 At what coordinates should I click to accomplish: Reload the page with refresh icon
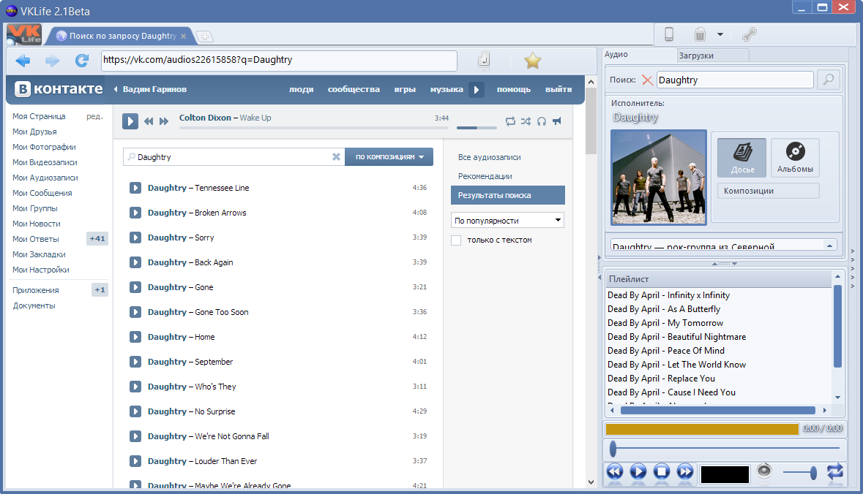[82, 61]
